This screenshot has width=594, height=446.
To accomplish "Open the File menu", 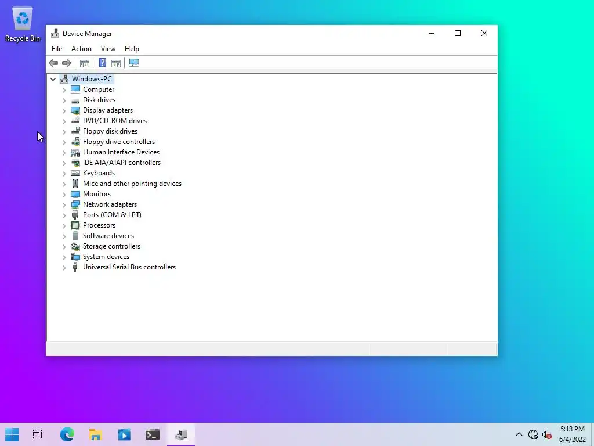I will [x=57, y=49].
